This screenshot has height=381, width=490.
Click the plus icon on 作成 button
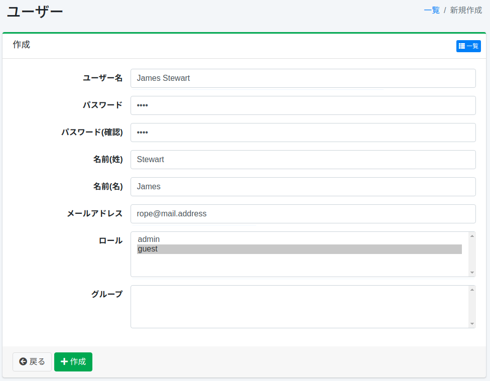tap(64, 361)
